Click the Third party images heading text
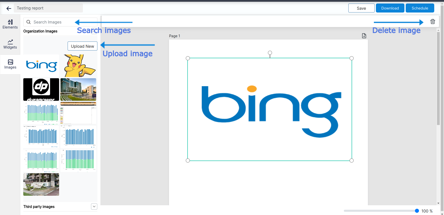This screenshot has height=215, width=444. (x=39, y=207)
